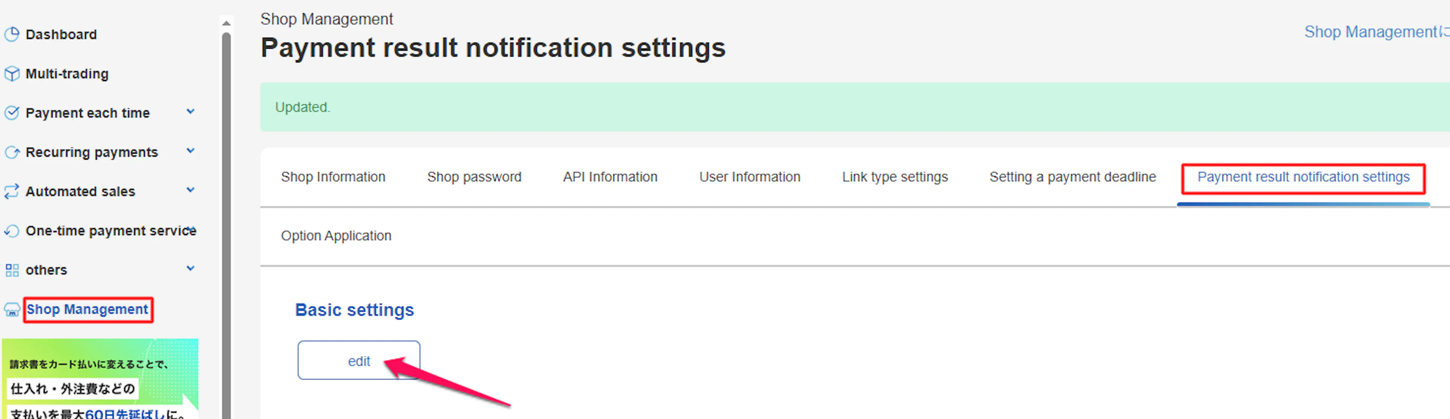
Task: Click the Multi-trading cube icon
Action: click(12, 74)
